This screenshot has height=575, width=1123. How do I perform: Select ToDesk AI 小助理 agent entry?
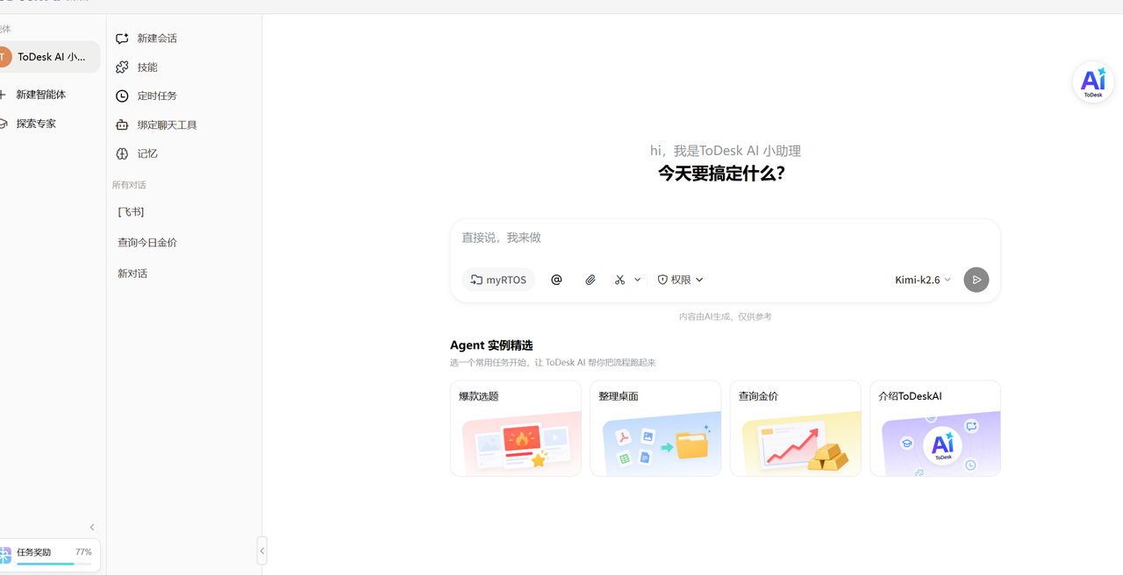click(49, 57)
